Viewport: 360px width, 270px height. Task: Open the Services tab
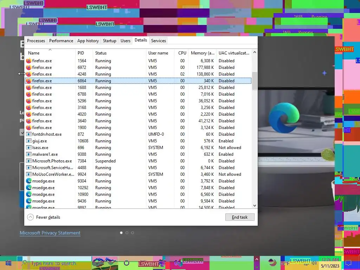click(x=159, y=41)
